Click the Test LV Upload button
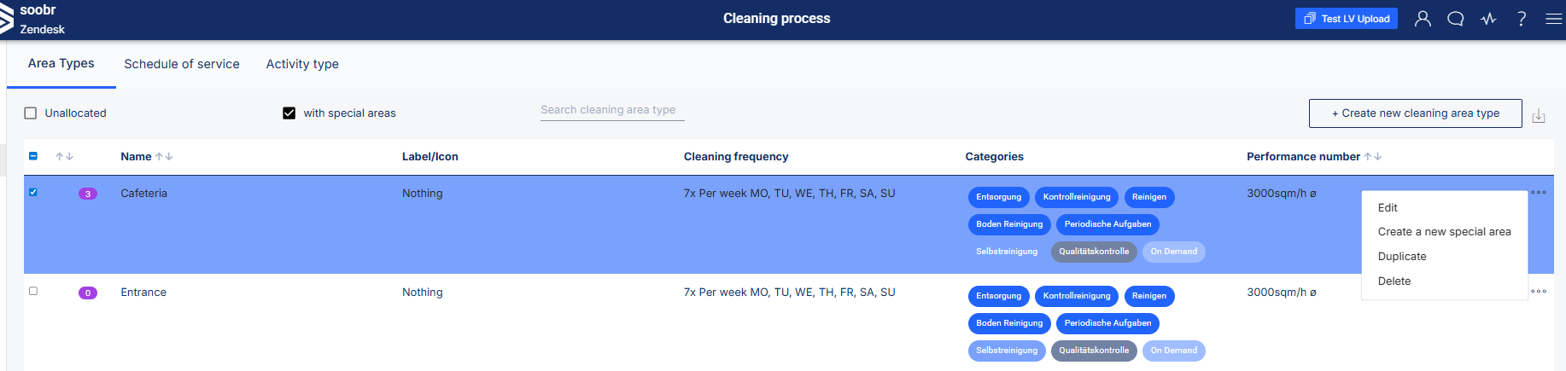Viewport: 1566px width, 371px height. click(1347, 19)
